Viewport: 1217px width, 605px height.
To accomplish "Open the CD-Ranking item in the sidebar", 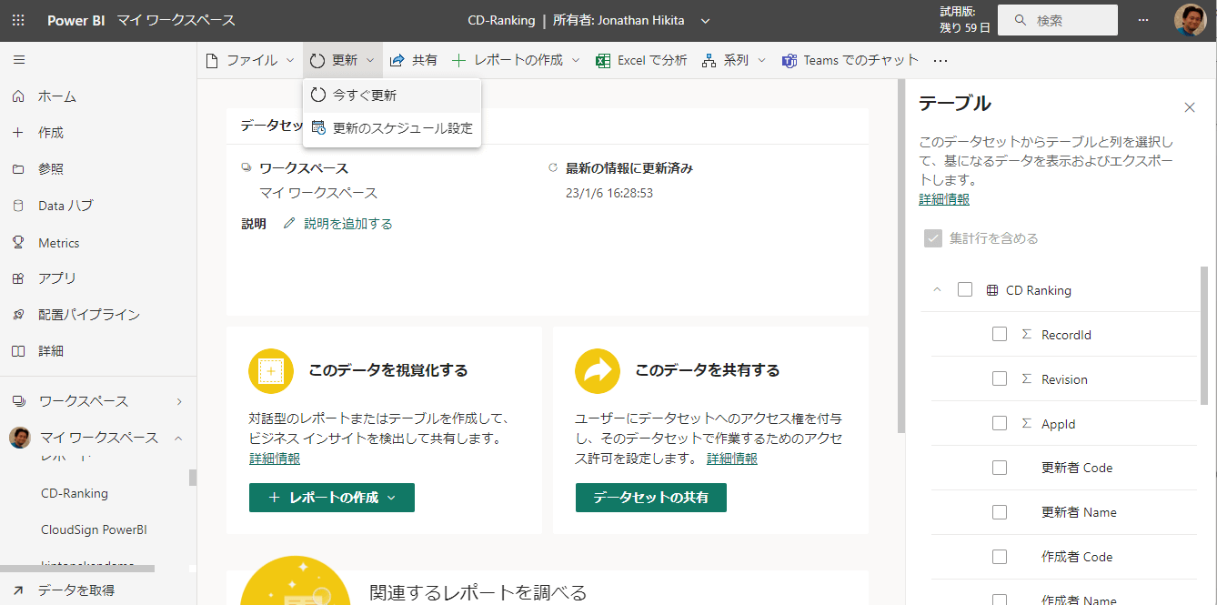I will (x=75, y=493).
